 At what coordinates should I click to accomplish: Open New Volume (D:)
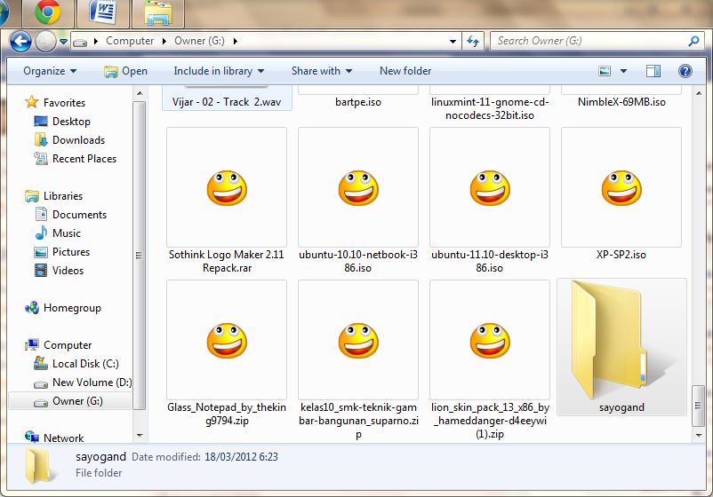pyautogui.click(x=83, y=383)
